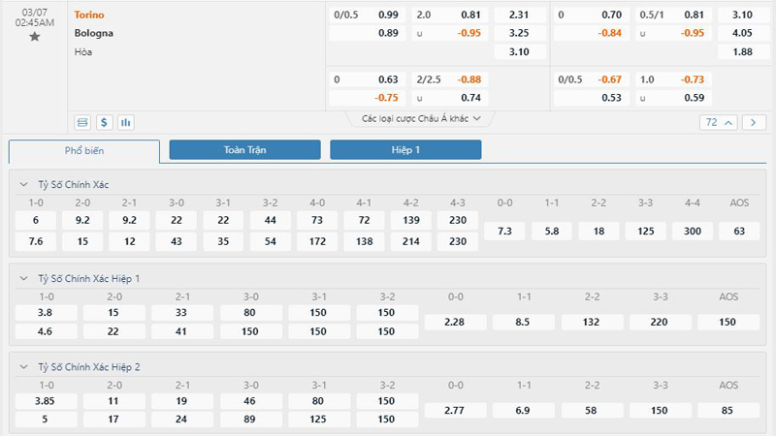This screenshot has height=436, width=776.
Task: Select Bologna win 1X2 odds 3.25
Action: click(x=519, y=33)
